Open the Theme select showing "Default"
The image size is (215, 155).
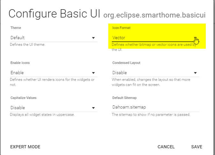click(51, 38)
